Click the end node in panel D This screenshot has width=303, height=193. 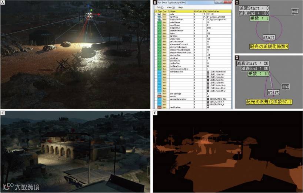click(286, 87)
